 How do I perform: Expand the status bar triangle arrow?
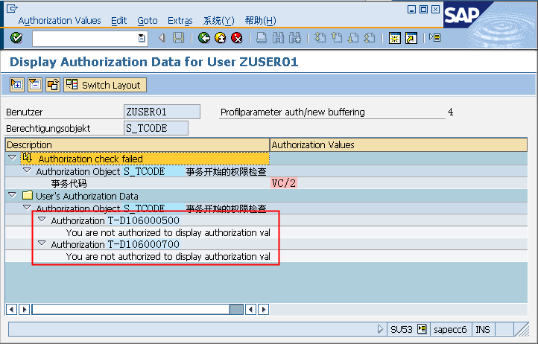point(380,329)
